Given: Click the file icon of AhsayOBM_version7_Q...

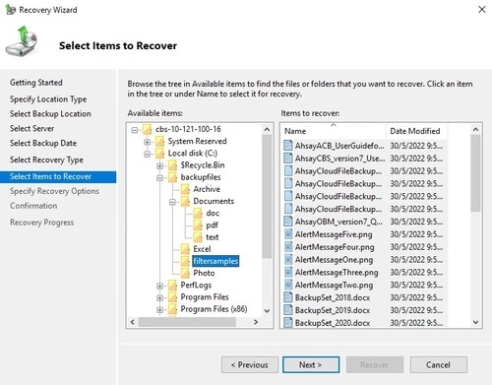Looking at the screenshot, I should click(x=288, y=222).
